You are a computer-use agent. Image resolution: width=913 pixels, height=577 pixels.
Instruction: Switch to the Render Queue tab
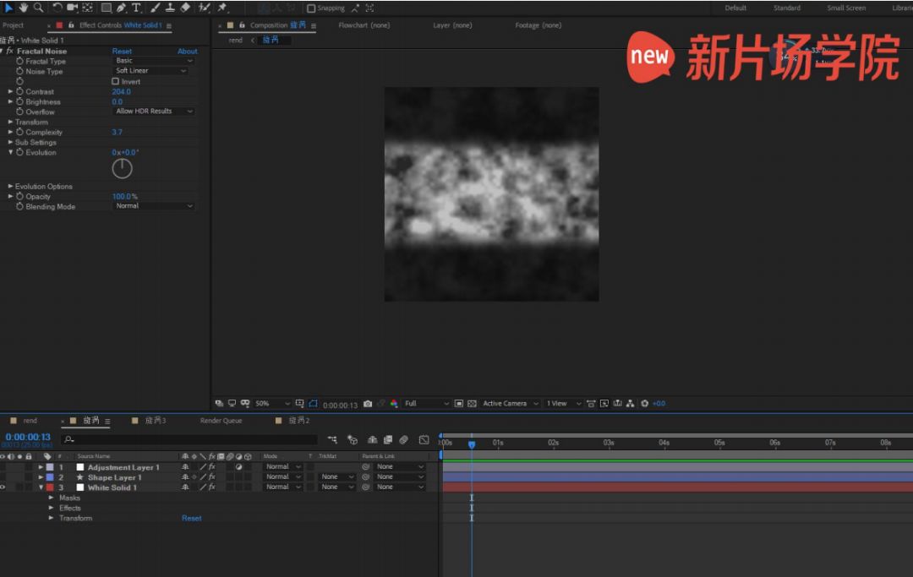[221, 421]
